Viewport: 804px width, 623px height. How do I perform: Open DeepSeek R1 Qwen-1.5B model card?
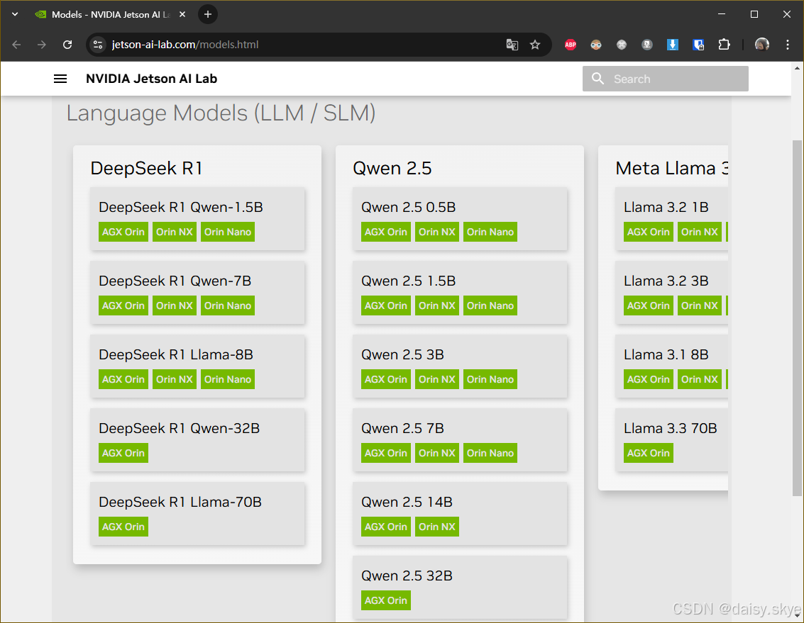tap(197, 219)
